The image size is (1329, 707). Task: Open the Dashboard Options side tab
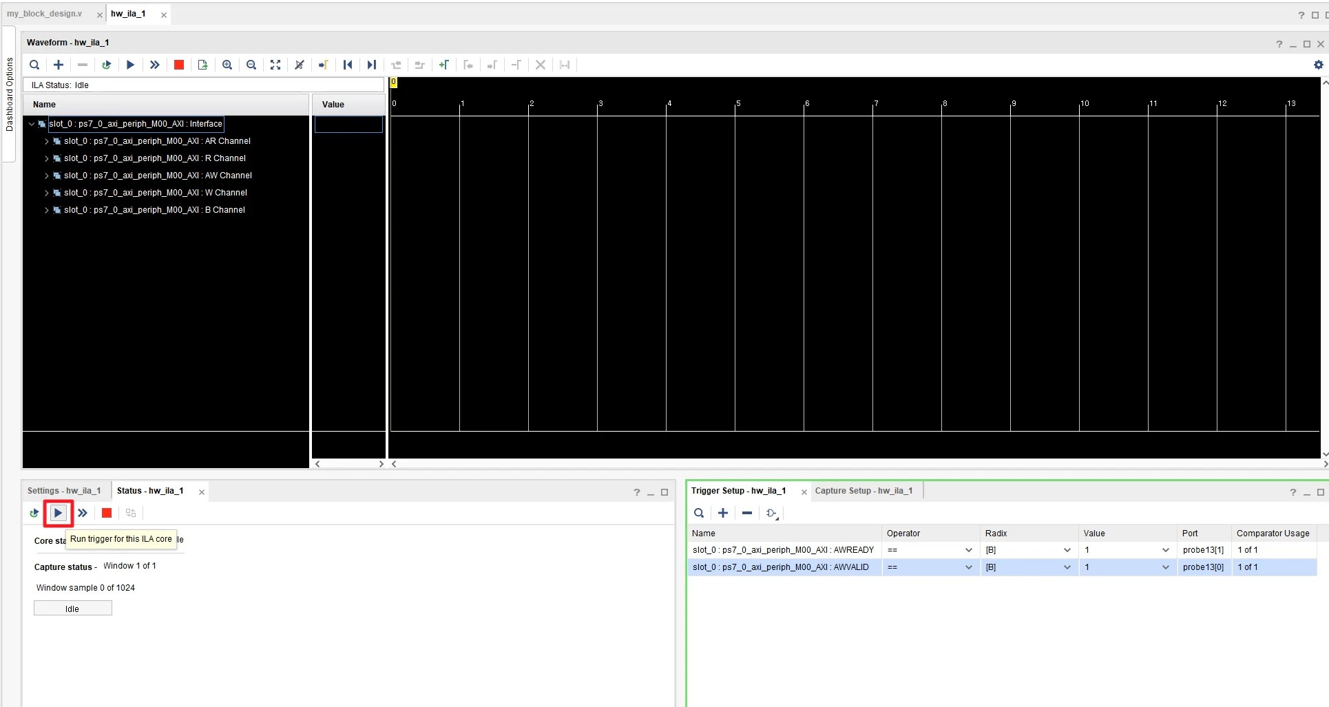click(10, 94)
